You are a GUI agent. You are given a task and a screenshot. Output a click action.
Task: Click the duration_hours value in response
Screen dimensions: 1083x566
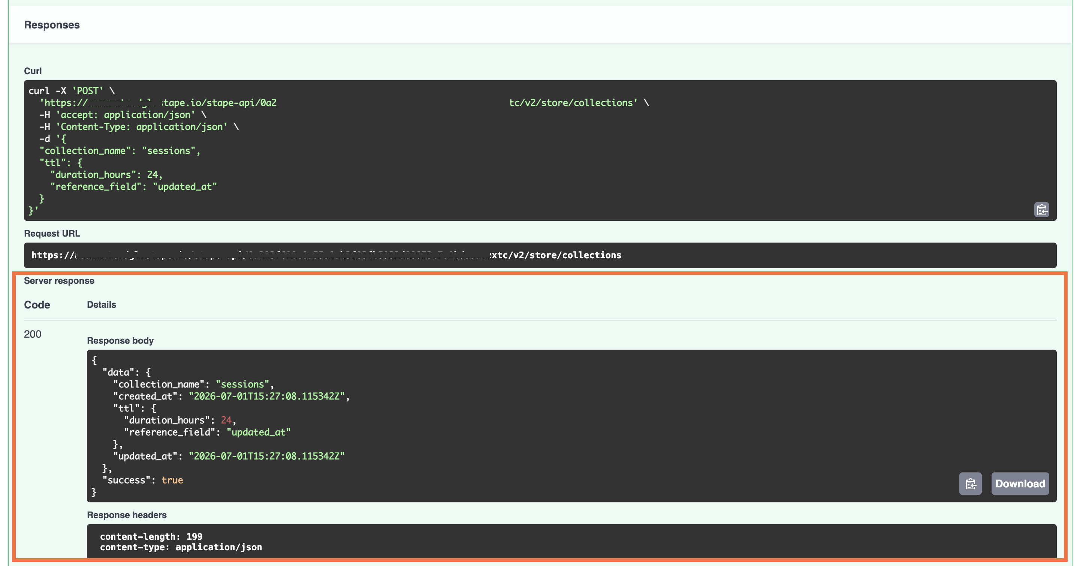pyautogui.click(x=226, y=420)
